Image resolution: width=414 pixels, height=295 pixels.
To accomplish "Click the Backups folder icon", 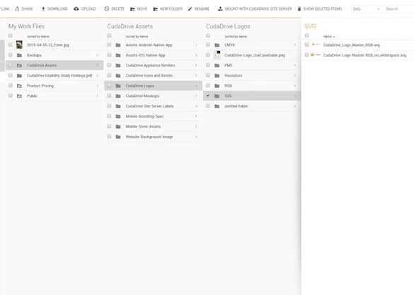I will (19, 55).
